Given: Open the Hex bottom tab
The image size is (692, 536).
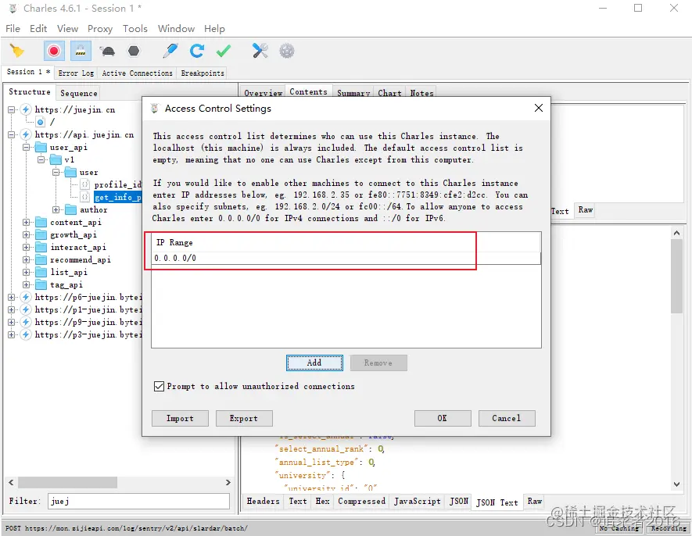Looking at the screenshot, I should point(323,501).
